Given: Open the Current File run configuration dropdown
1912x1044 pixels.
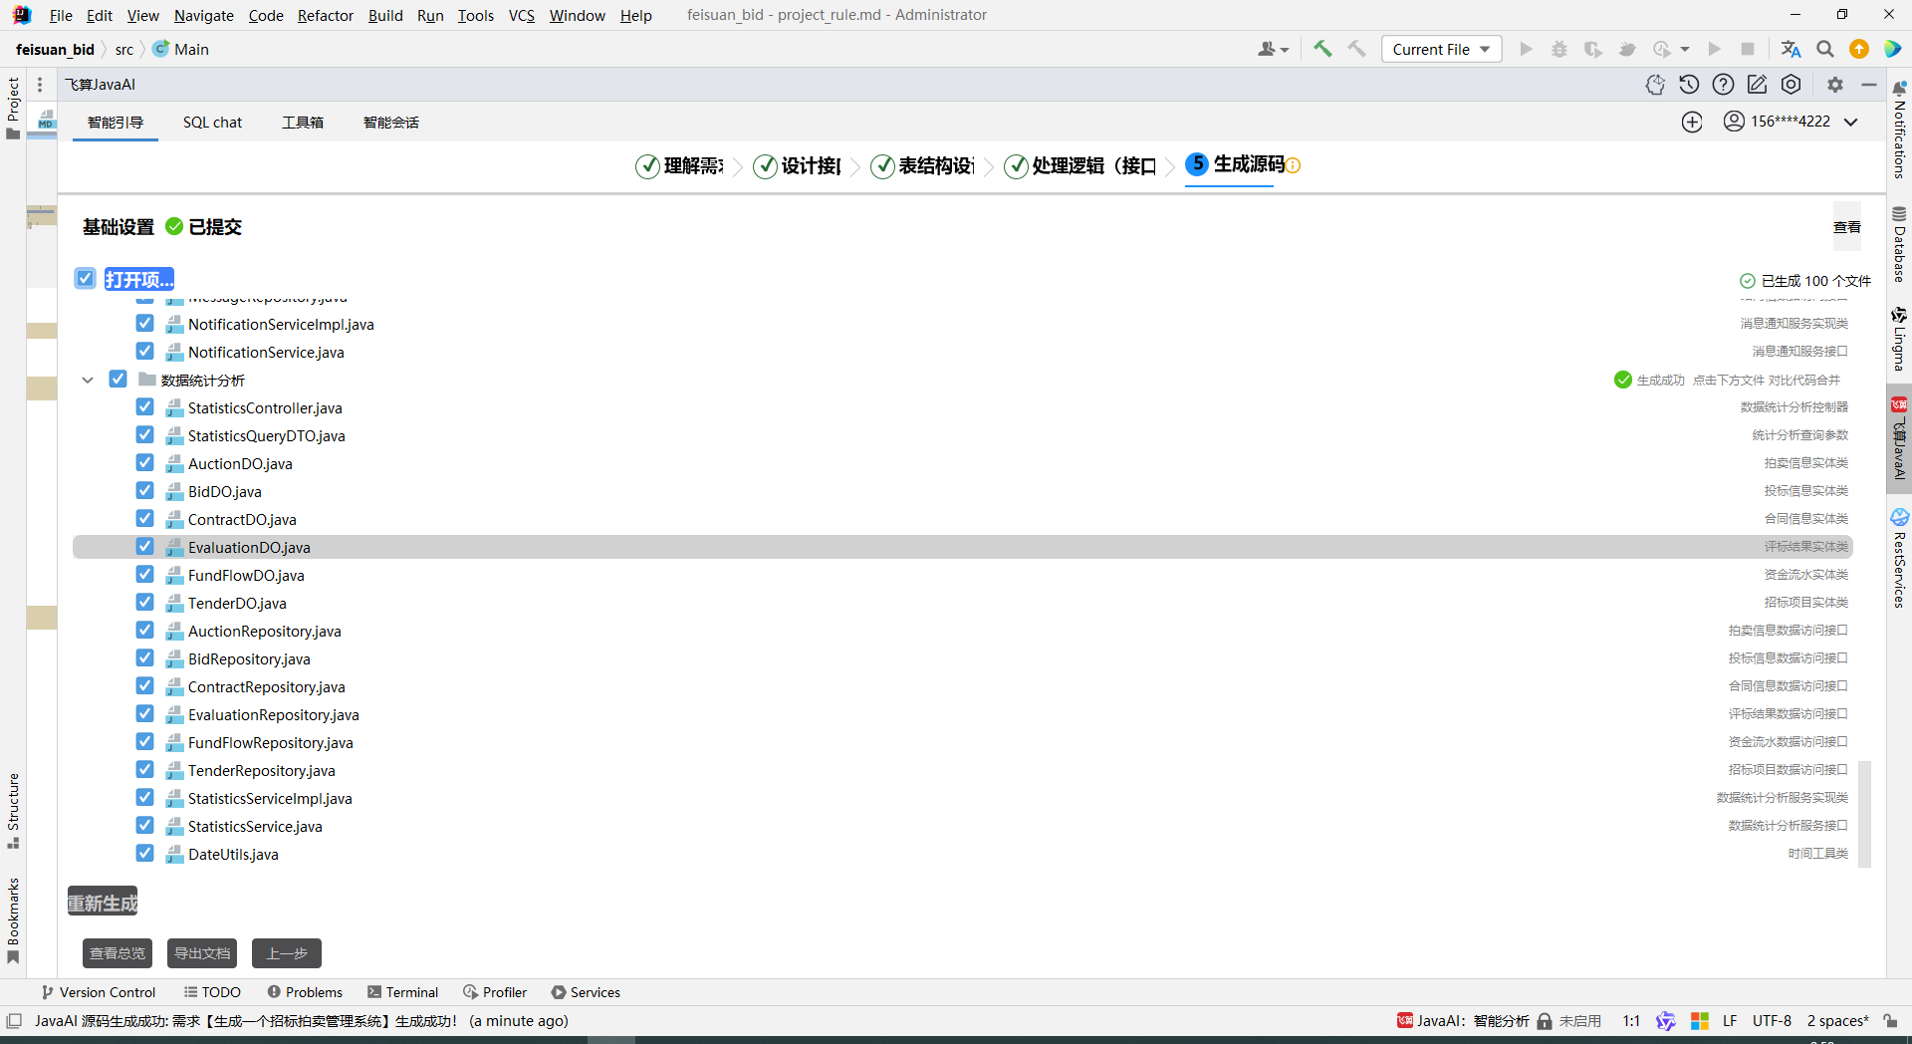Looking at the screenshot, I should 1441,49.
